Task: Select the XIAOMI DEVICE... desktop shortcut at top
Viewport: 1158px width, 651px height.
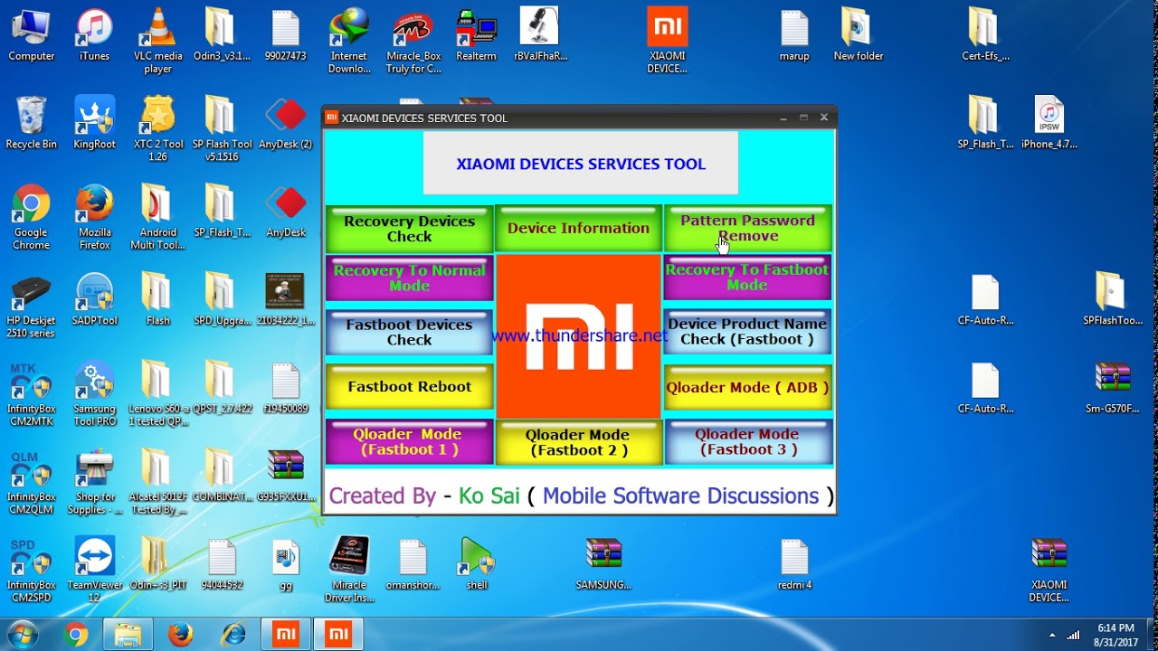Action: (668, 41)
